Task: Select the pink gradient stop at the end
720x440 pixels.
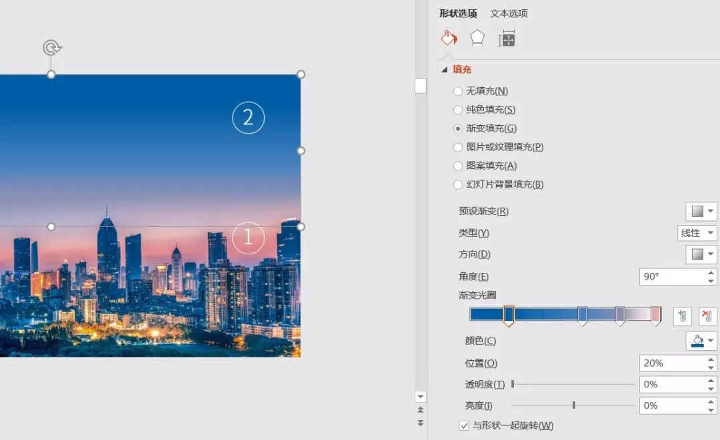Action: (656, 316)
